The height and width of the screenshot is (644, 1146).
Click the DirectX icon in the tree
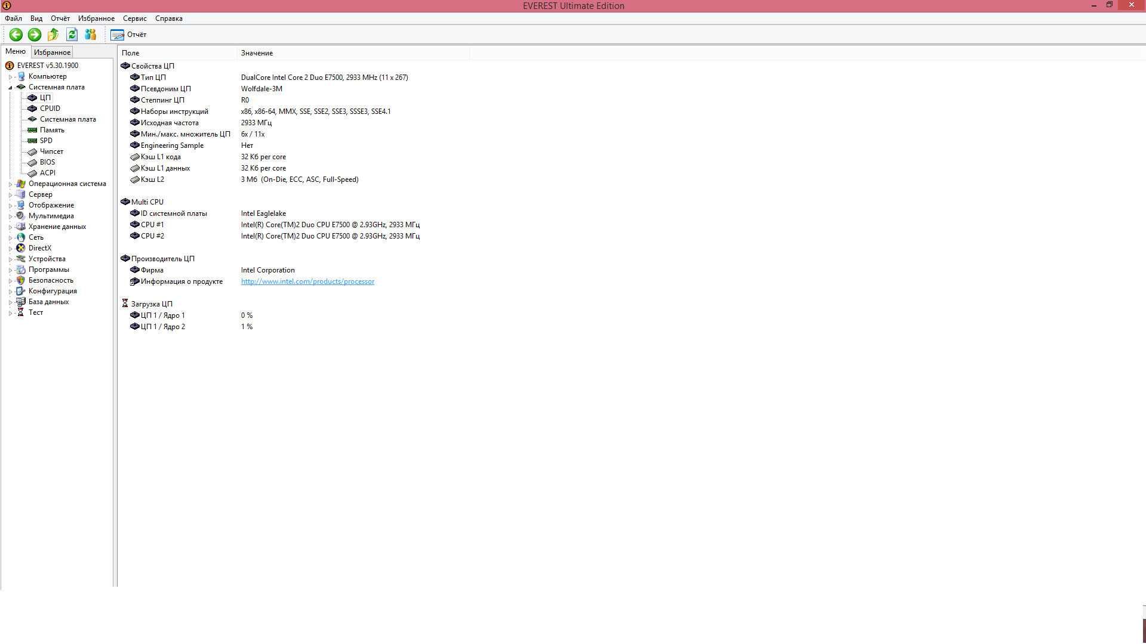pos(21,248)
